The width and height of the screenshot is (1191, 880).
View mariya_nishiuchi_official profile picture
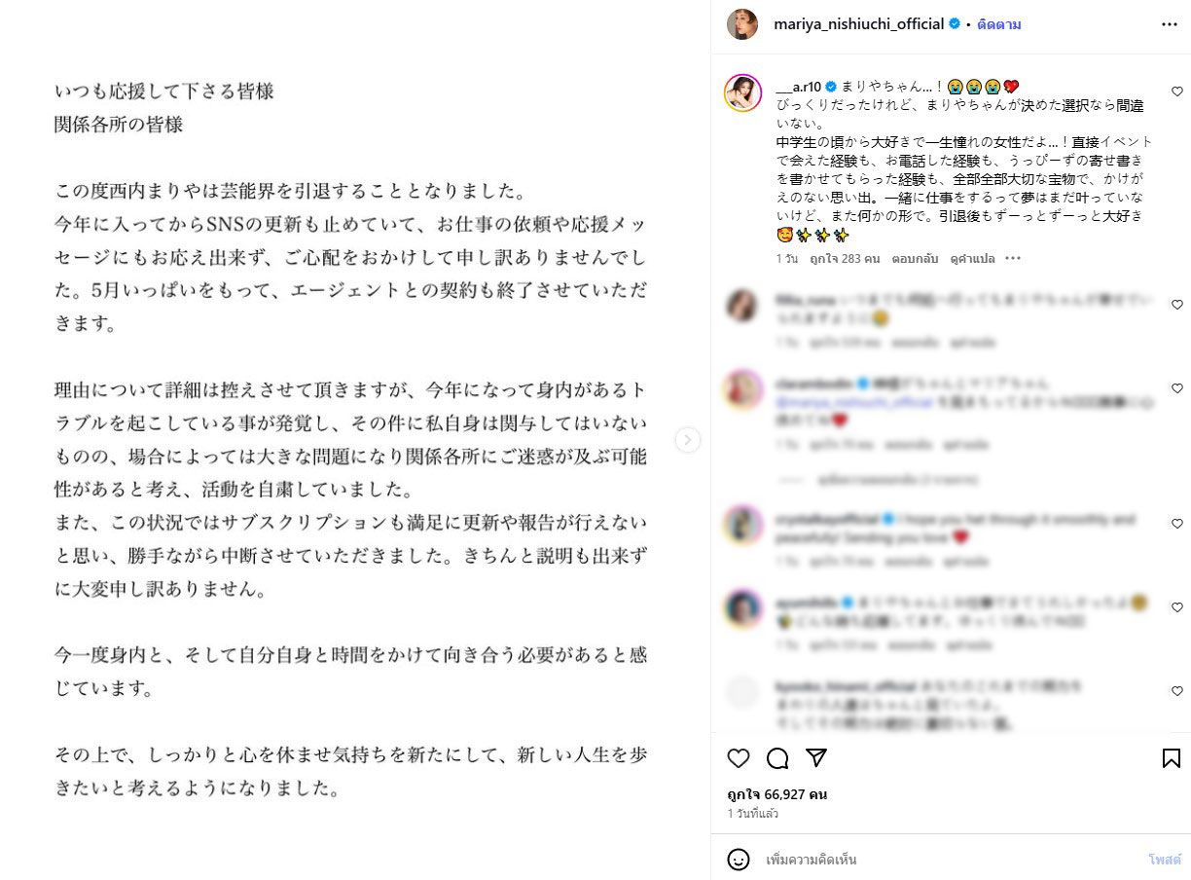click(x=742, y=24)
